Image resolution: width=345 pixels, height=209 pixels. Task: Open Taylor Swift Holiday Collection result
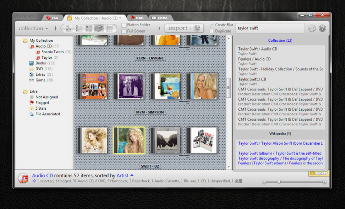280,69
